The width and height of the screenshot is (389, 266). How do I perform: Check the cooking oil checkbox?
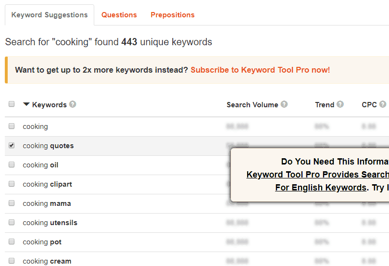[x=12, y=165]
